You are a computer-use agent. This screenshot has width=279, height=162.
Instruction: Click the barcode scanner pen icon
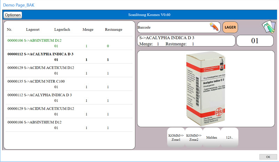[214, 27]
